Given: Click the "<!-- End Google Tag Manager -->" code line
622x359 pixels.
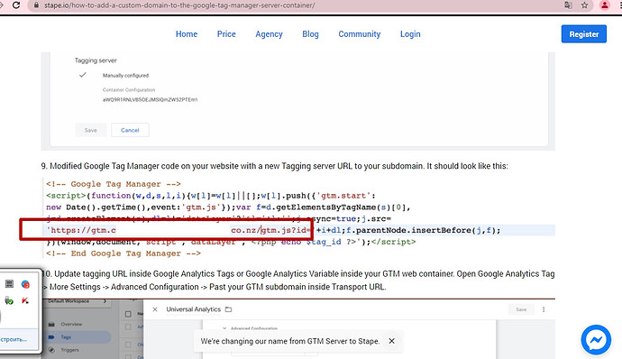Looking at the screenshot, I should tap(123, 253).
